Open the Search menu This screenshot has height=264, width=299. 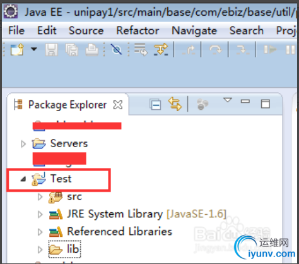click(247, 30)
